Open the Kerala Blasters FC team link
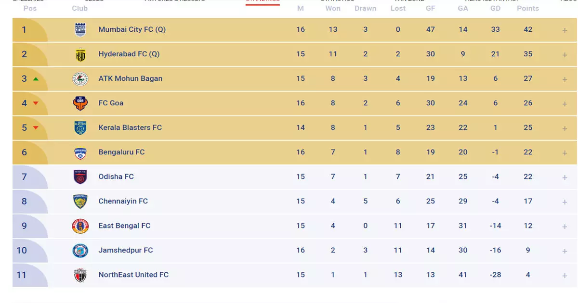 tap(130, 127)
